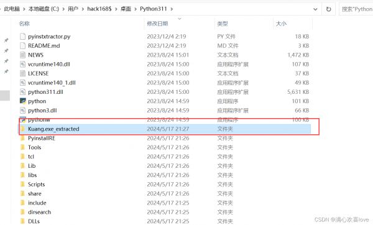The height and width of the screenshot is (225, 373).
Task: Click the Python311 breadcrumb segment
Action: pos(154,9)
